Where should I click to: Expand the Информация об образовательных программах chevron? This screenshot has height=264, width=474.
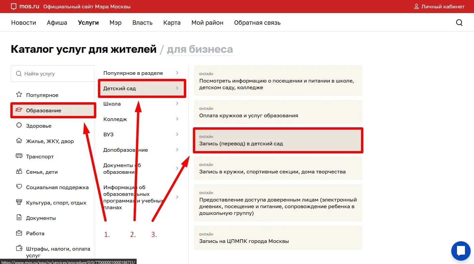(177, 197)
